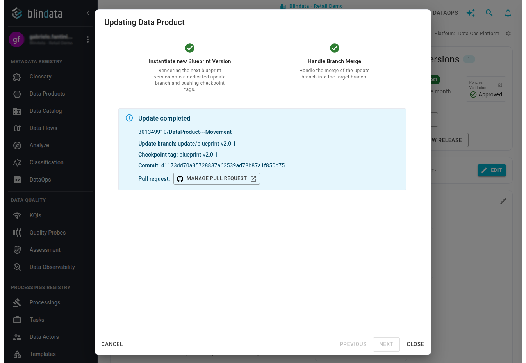Click the Edit button behind the dialog
This screenshot has width=526, height=363.
(492, 170)
